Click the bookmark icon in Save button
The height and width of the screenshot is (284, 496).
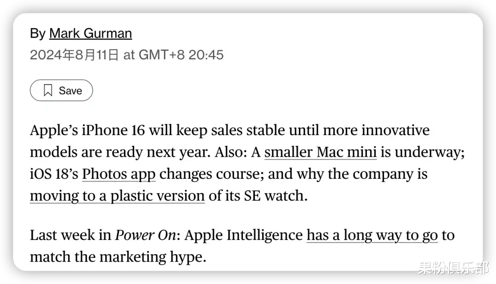[x=48, y=90]
